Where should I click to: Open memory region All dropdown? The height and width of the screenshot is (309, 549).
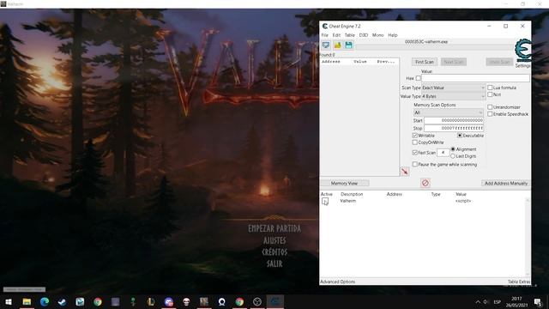click(x=449, y=112)
